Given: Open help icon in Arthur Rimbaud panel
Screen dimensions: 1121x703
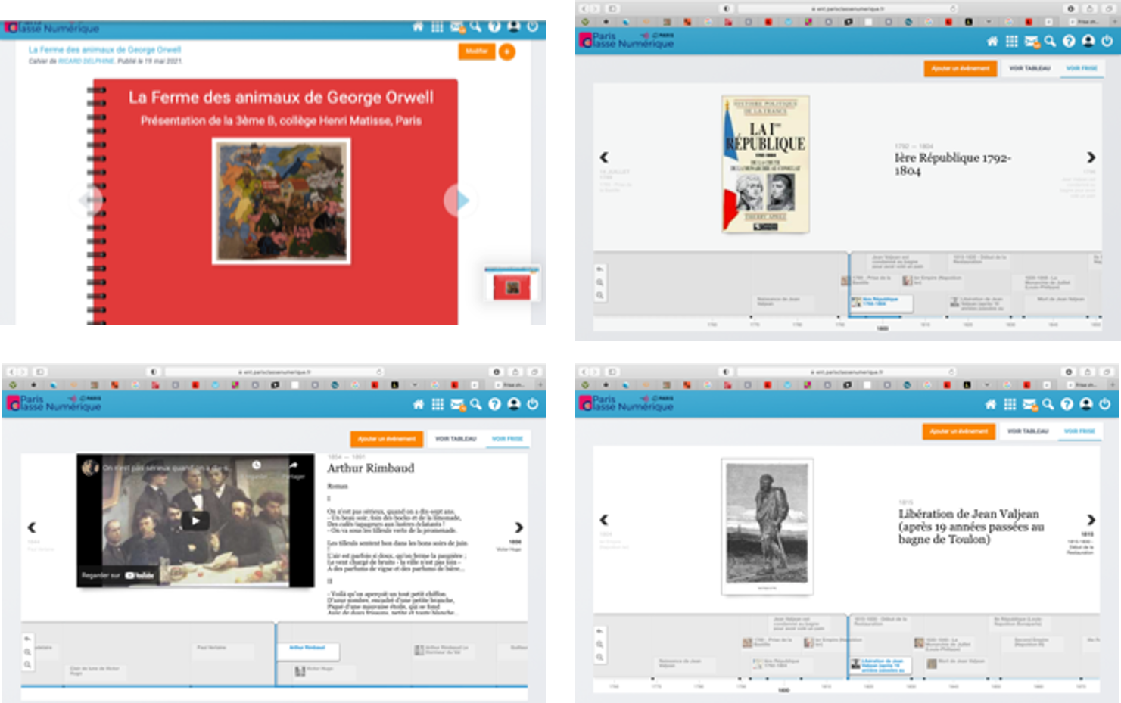Looking at the screenshot, I should pos(494,404).
